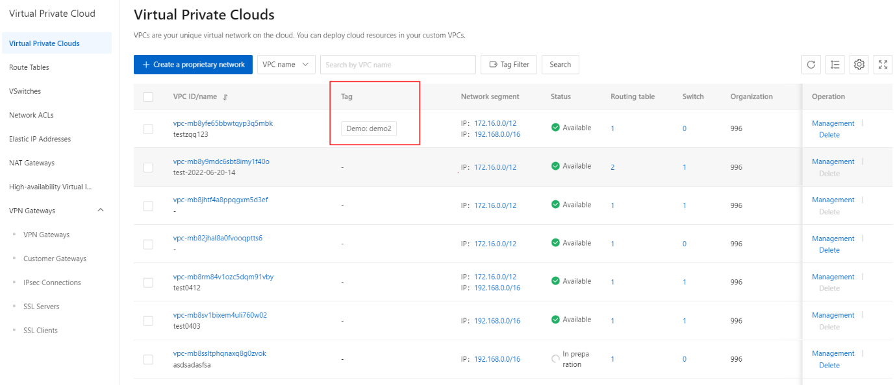This screenshot has width=895, height=385.
Task: Click Network segment column header
Action: click(490, 97)
